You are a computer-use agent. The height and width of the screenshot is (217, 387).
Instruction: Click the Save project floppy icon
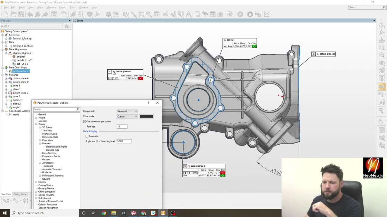[21, 14]
